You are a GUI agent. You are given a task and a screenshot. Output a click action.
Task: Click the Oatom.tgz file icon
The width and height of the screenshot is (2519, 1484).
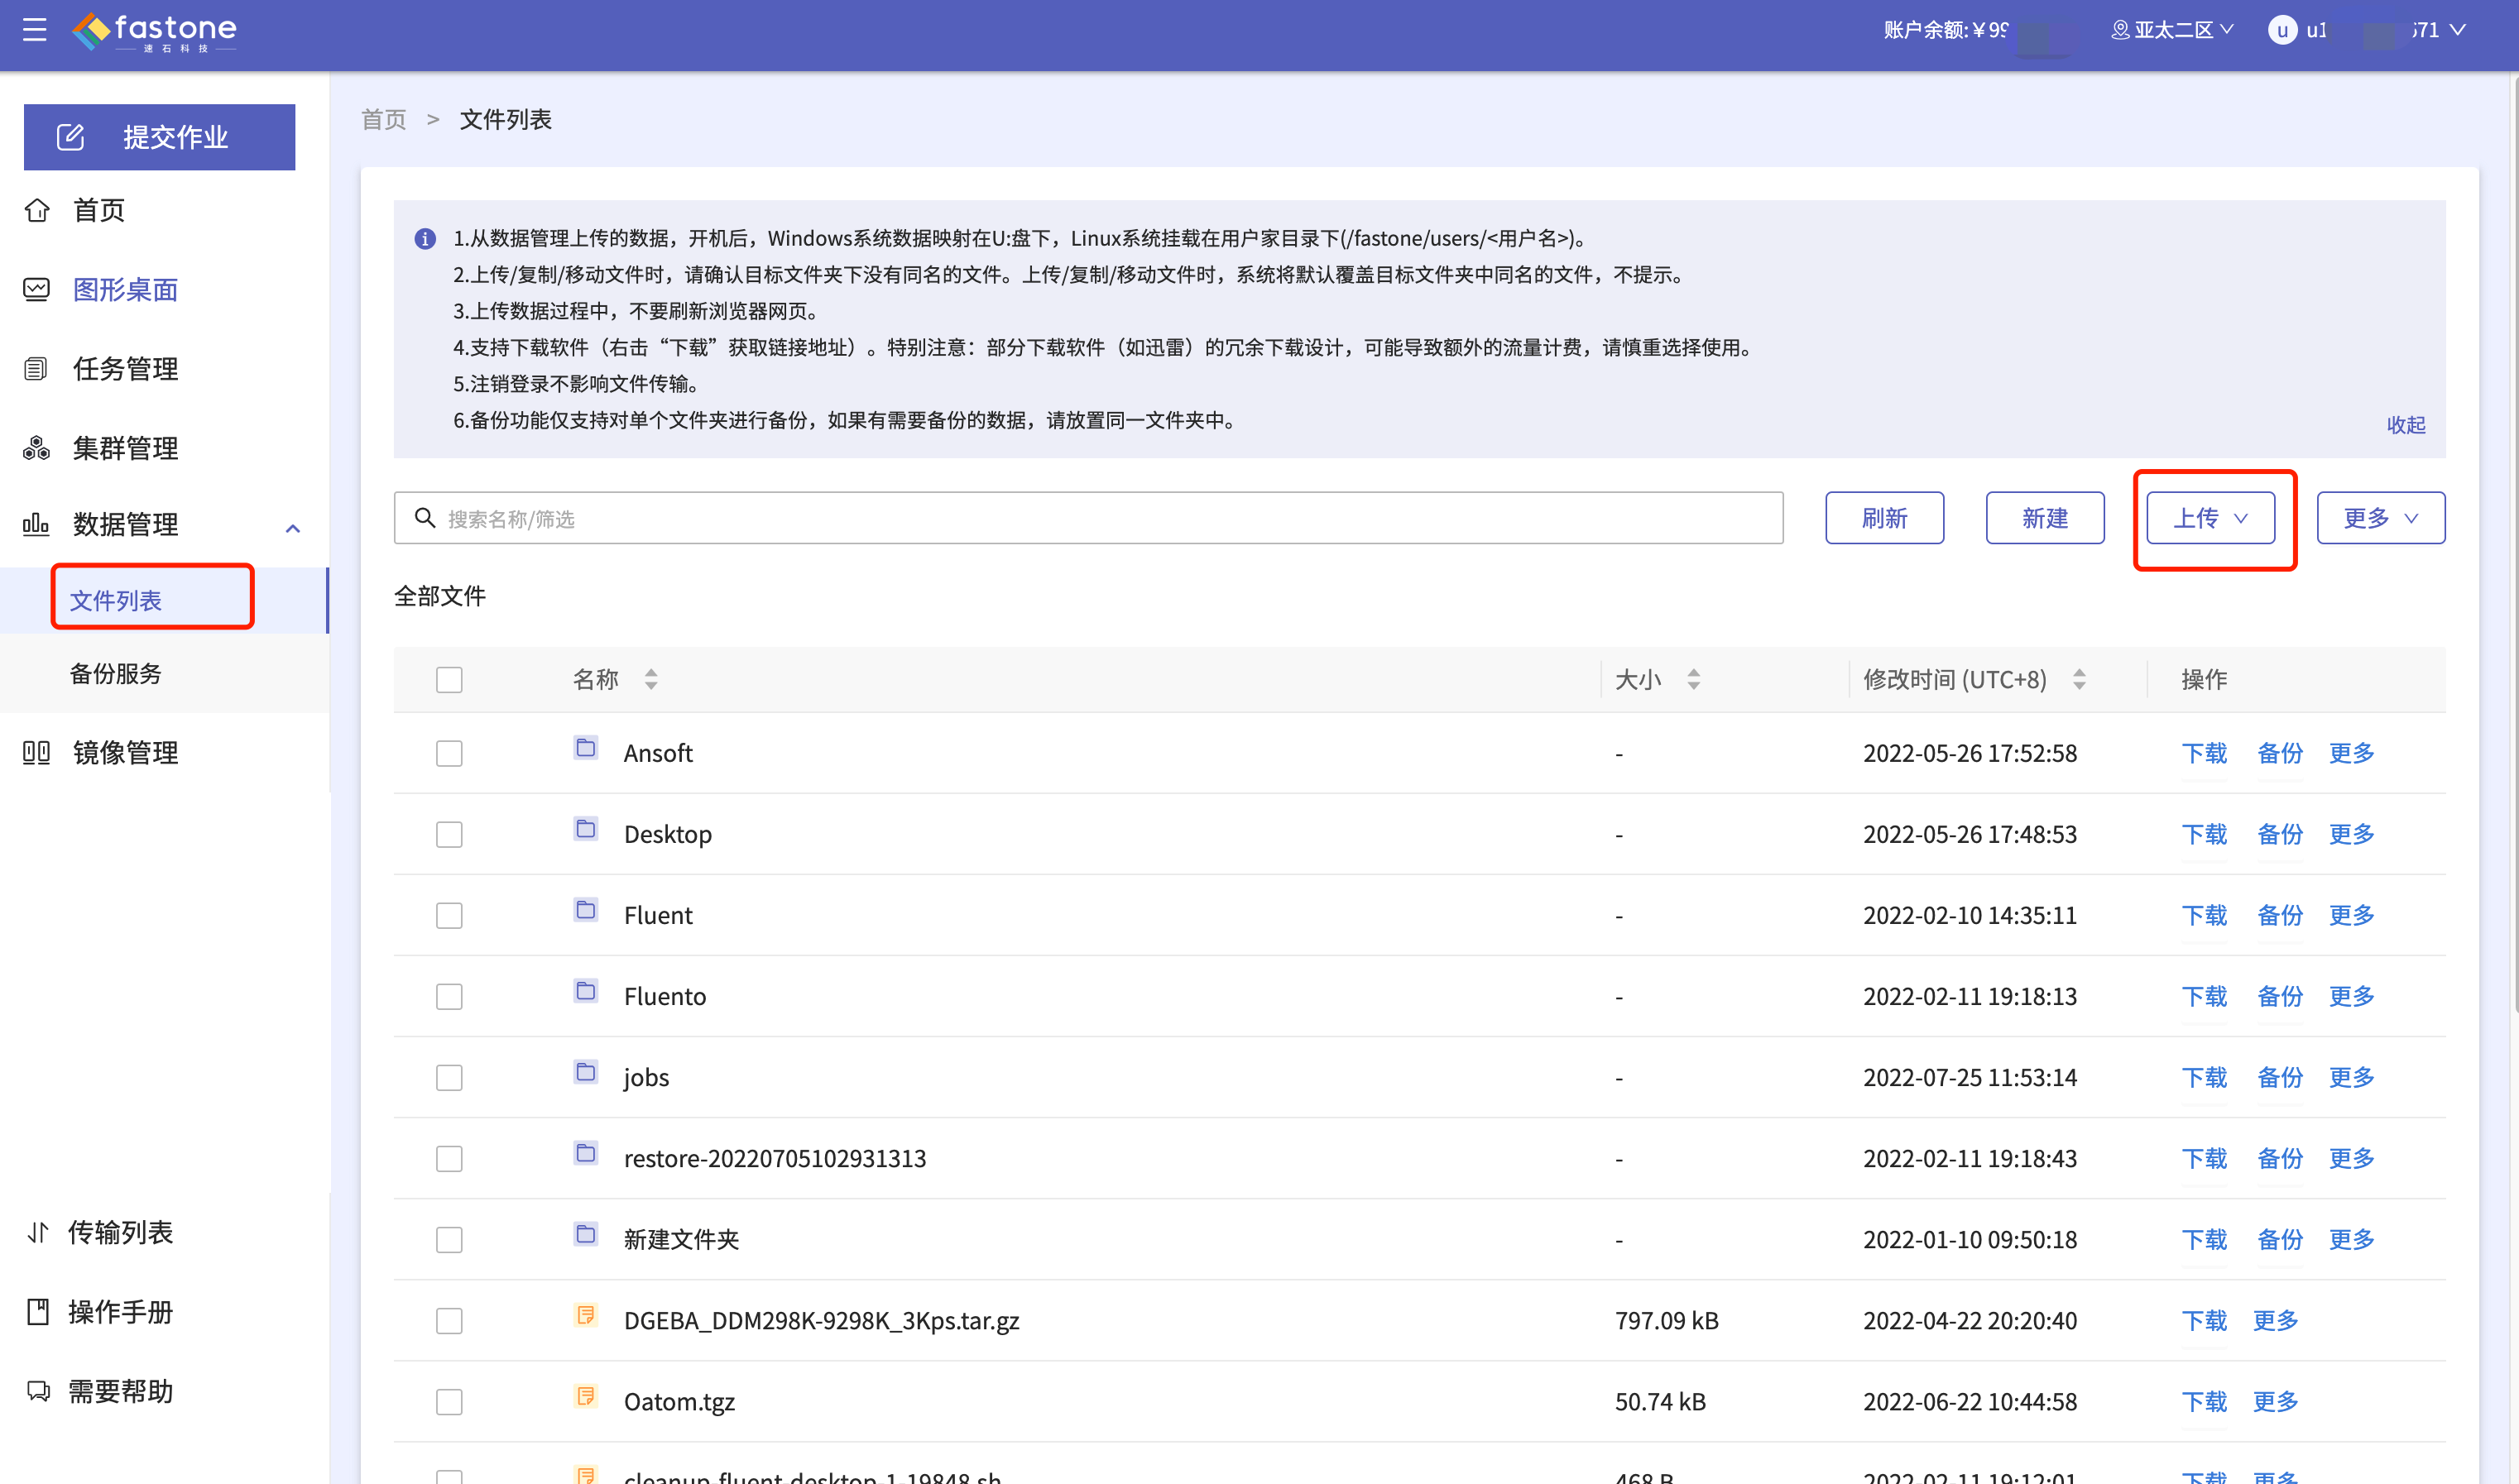tap(586, 1396)
